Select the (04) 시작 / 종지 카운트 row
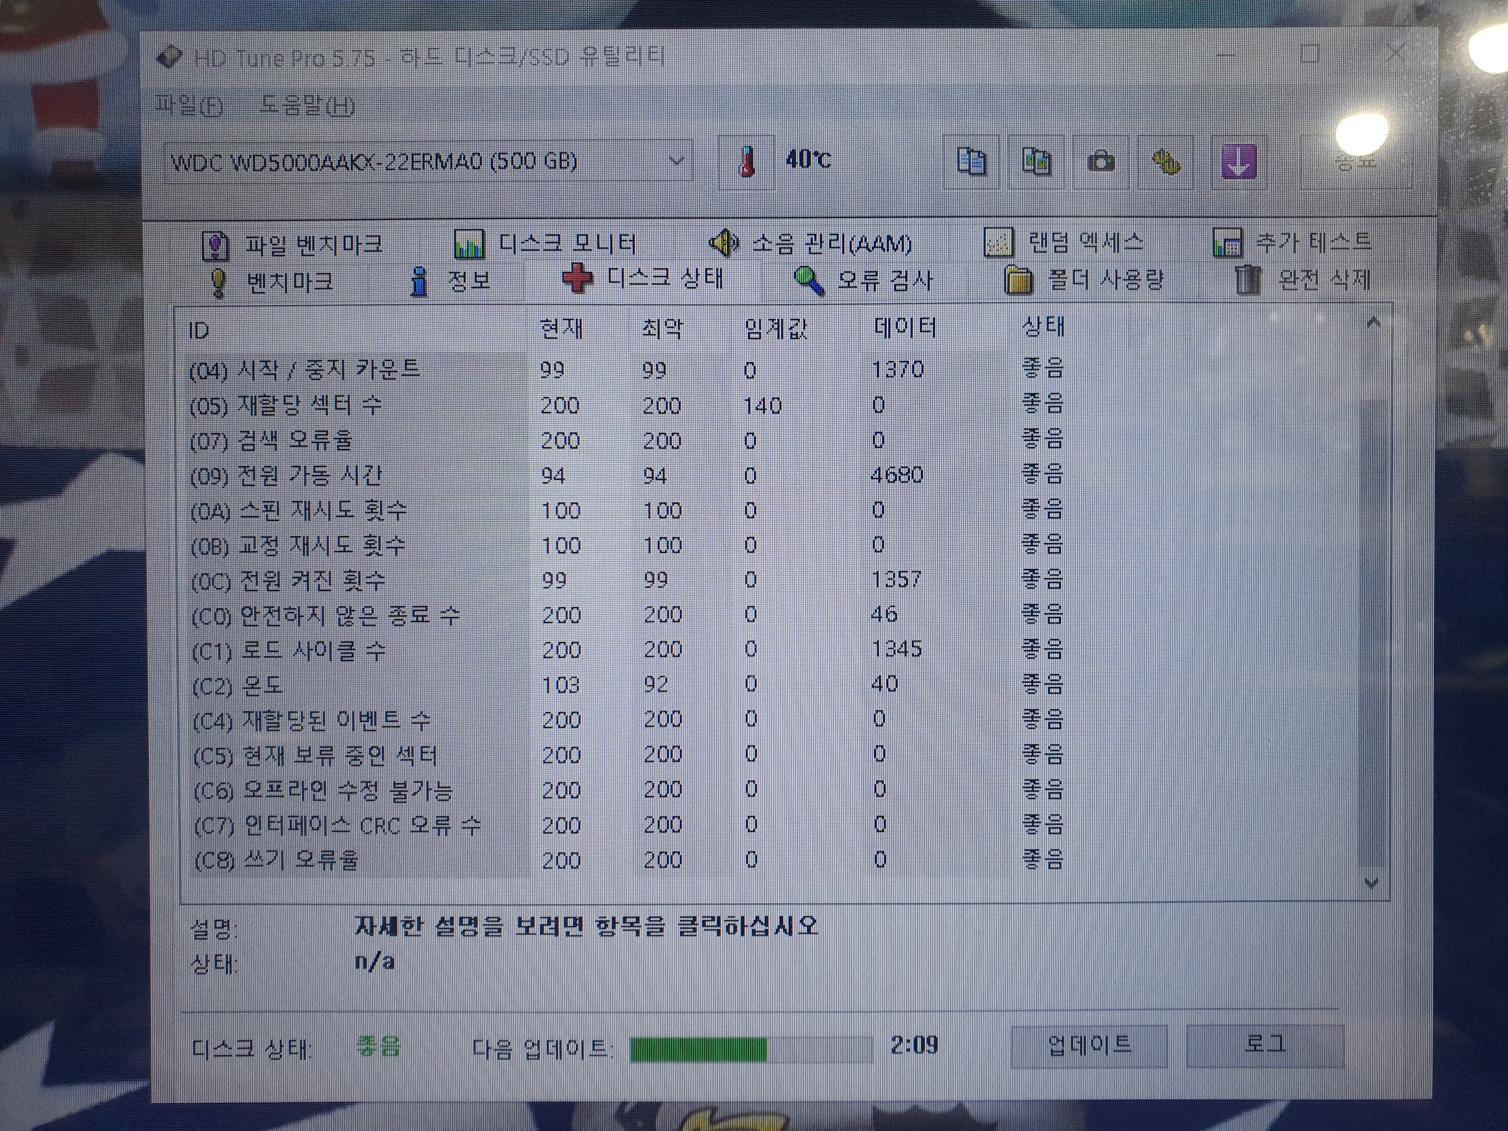This screenshot has height=1131, width=1508. pos(770,370)
